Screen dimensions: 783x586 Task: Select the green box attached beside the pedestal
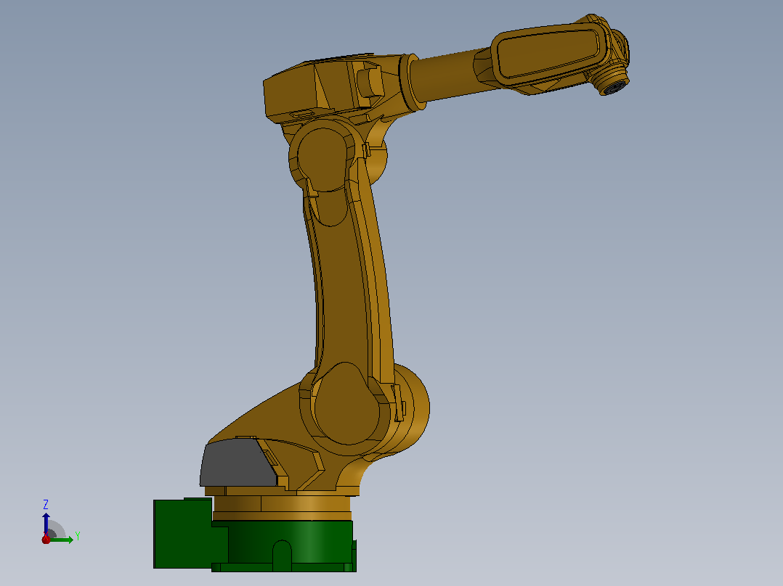coord(184,533)
